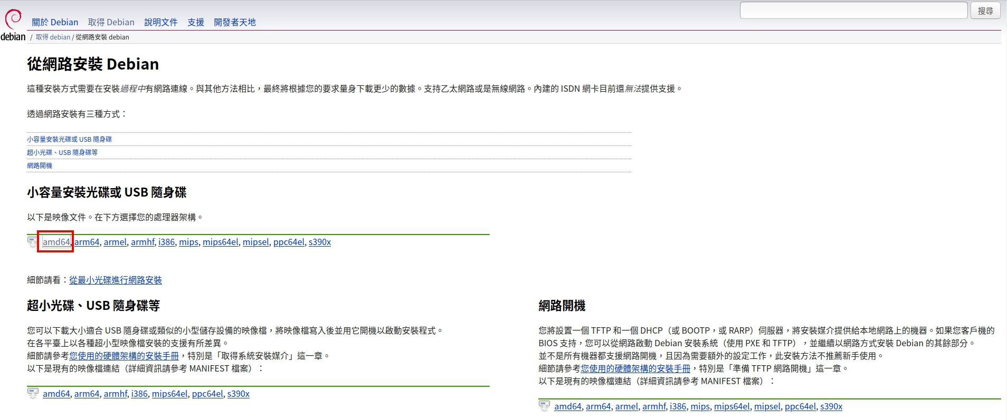The width and height of the screenshot is (1007, 420).
Task: Open the 說明文件 menu item
Action: click(161, 22)
